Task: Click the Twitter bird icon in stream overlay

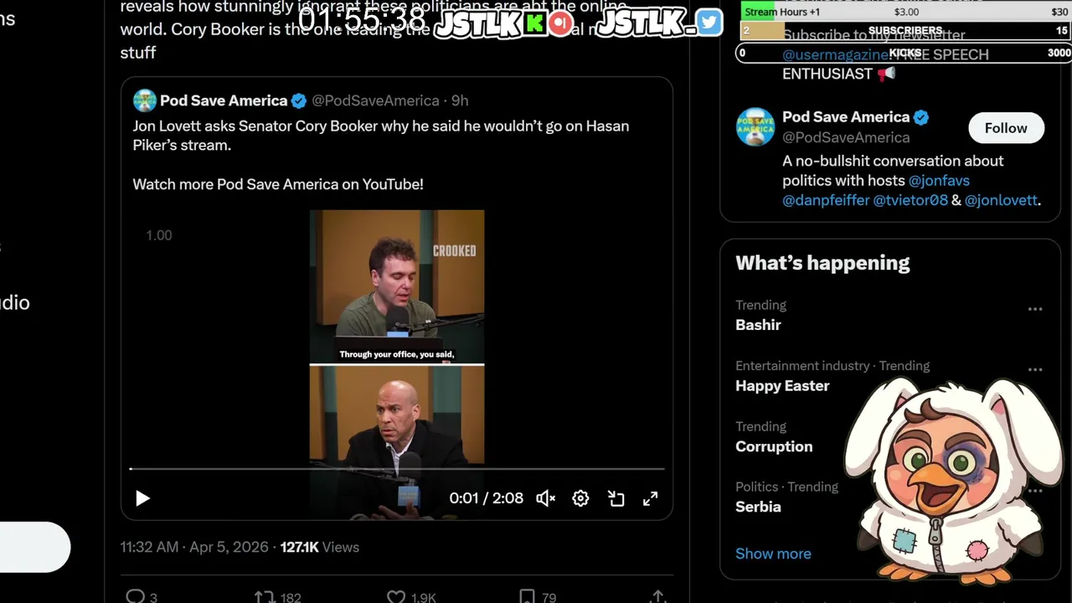Action: 709,23
